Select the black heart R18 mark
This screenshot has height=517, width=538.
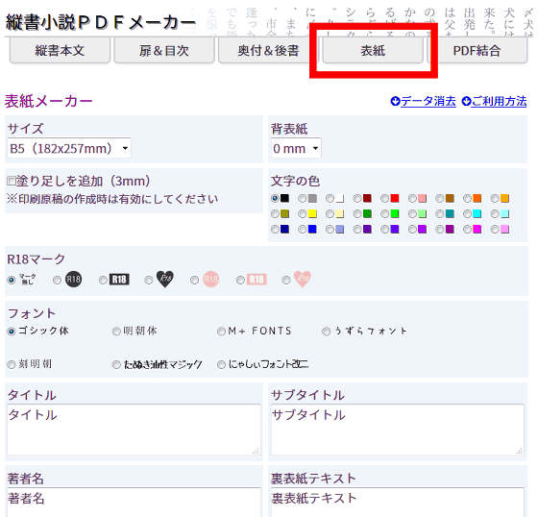pos(149,280)
